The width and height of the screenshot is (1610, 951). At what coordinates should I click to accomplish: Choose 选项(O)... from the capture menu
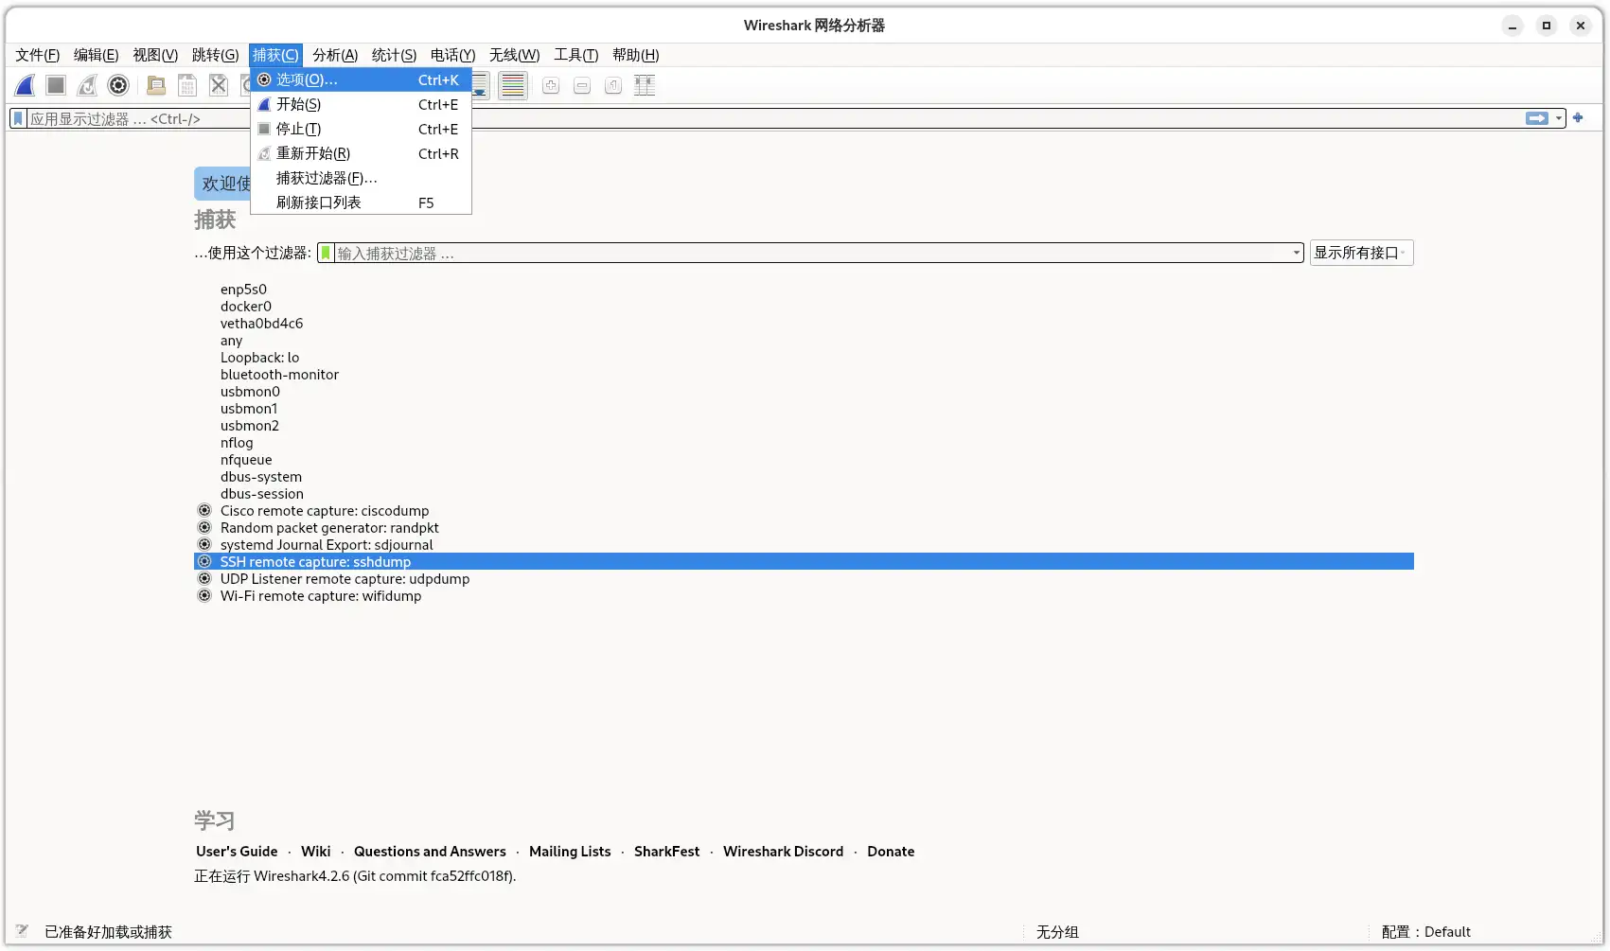coord(361,79)
